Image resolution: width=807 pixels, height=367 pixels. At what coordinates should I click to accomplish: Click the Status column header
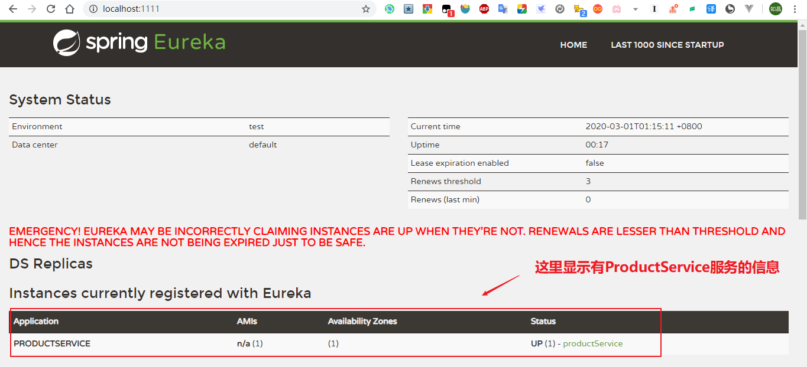pos(543,322)
